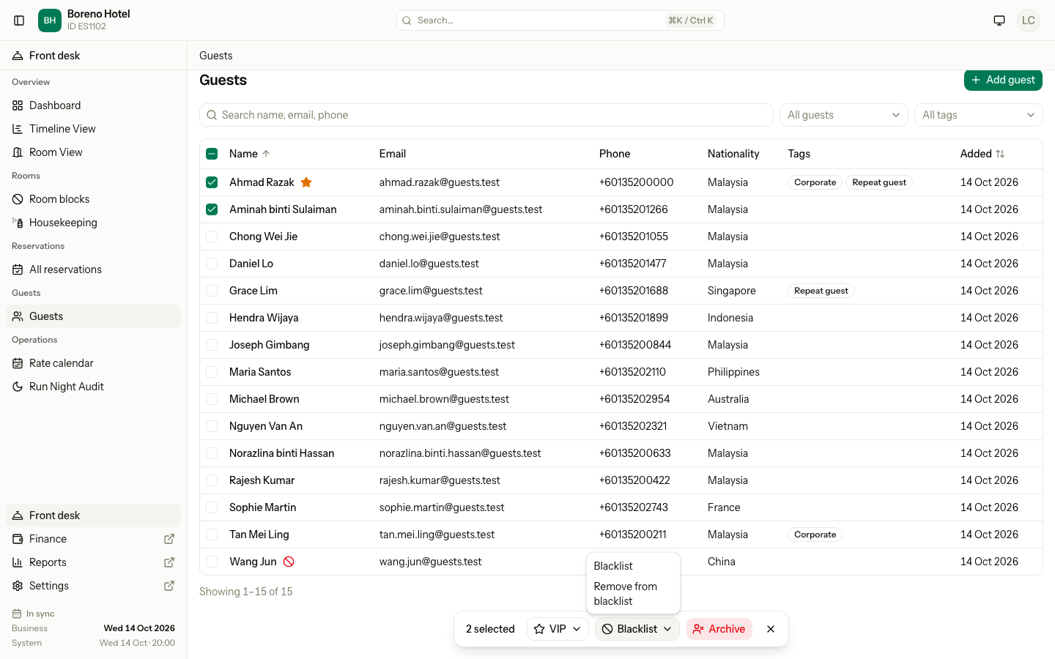Start Run Night Audit
The height and width of the screenshot is (659, 1055).
click(93, 387)
